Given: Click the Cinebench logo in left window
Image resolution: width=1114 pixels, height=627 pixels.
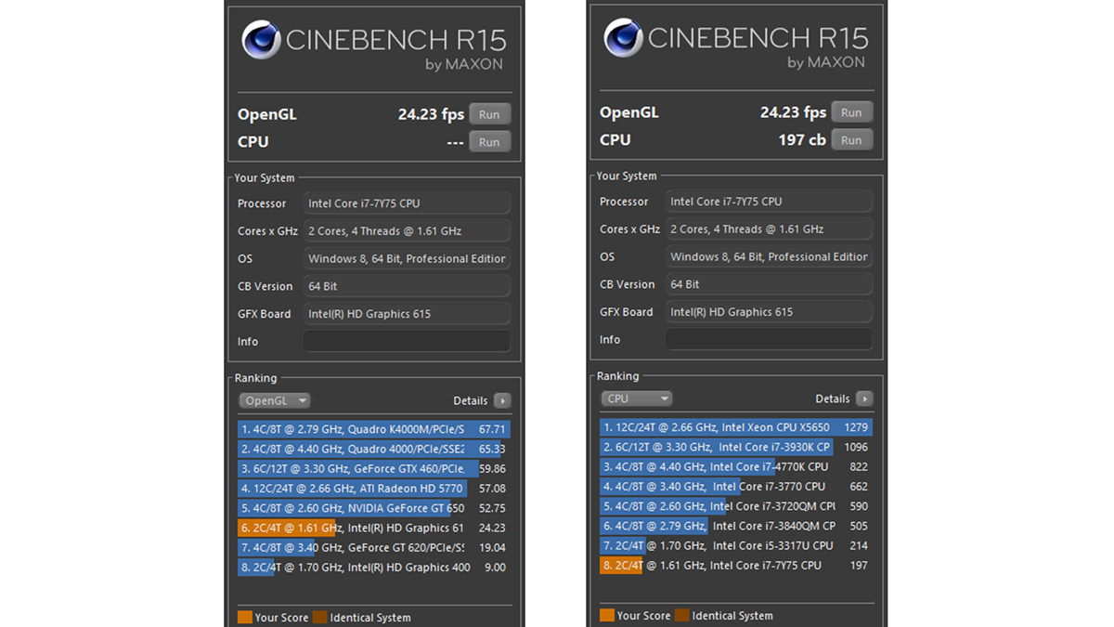Looking at the screenshot, I should point(262,41).
